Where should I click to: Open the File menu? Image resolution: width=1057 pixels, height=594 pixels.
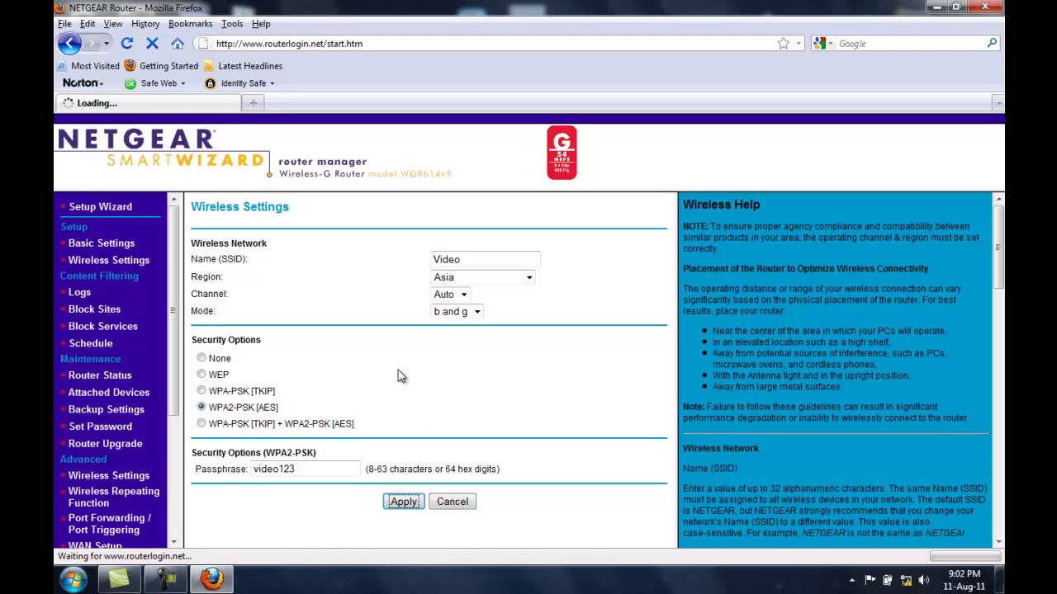(64, 24)
